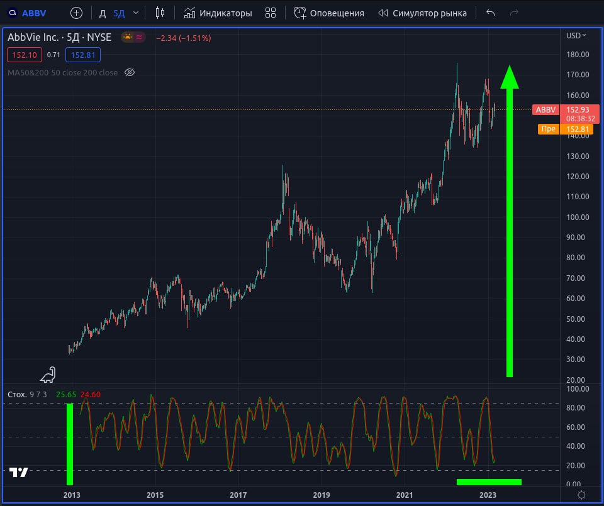Click the −2.34 (−1.51%) change value
The height and width of the screenshot is (506, 604).
pyautogui.click(x=183, y=38)
